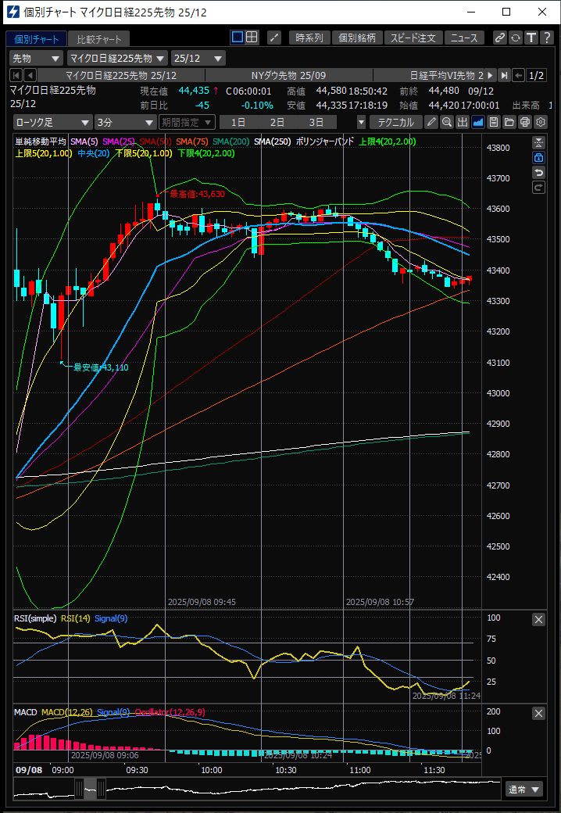Click the 最高値:43,630 annotation
The height and width of the screenshot is (813, 561).
pos(197,194)
